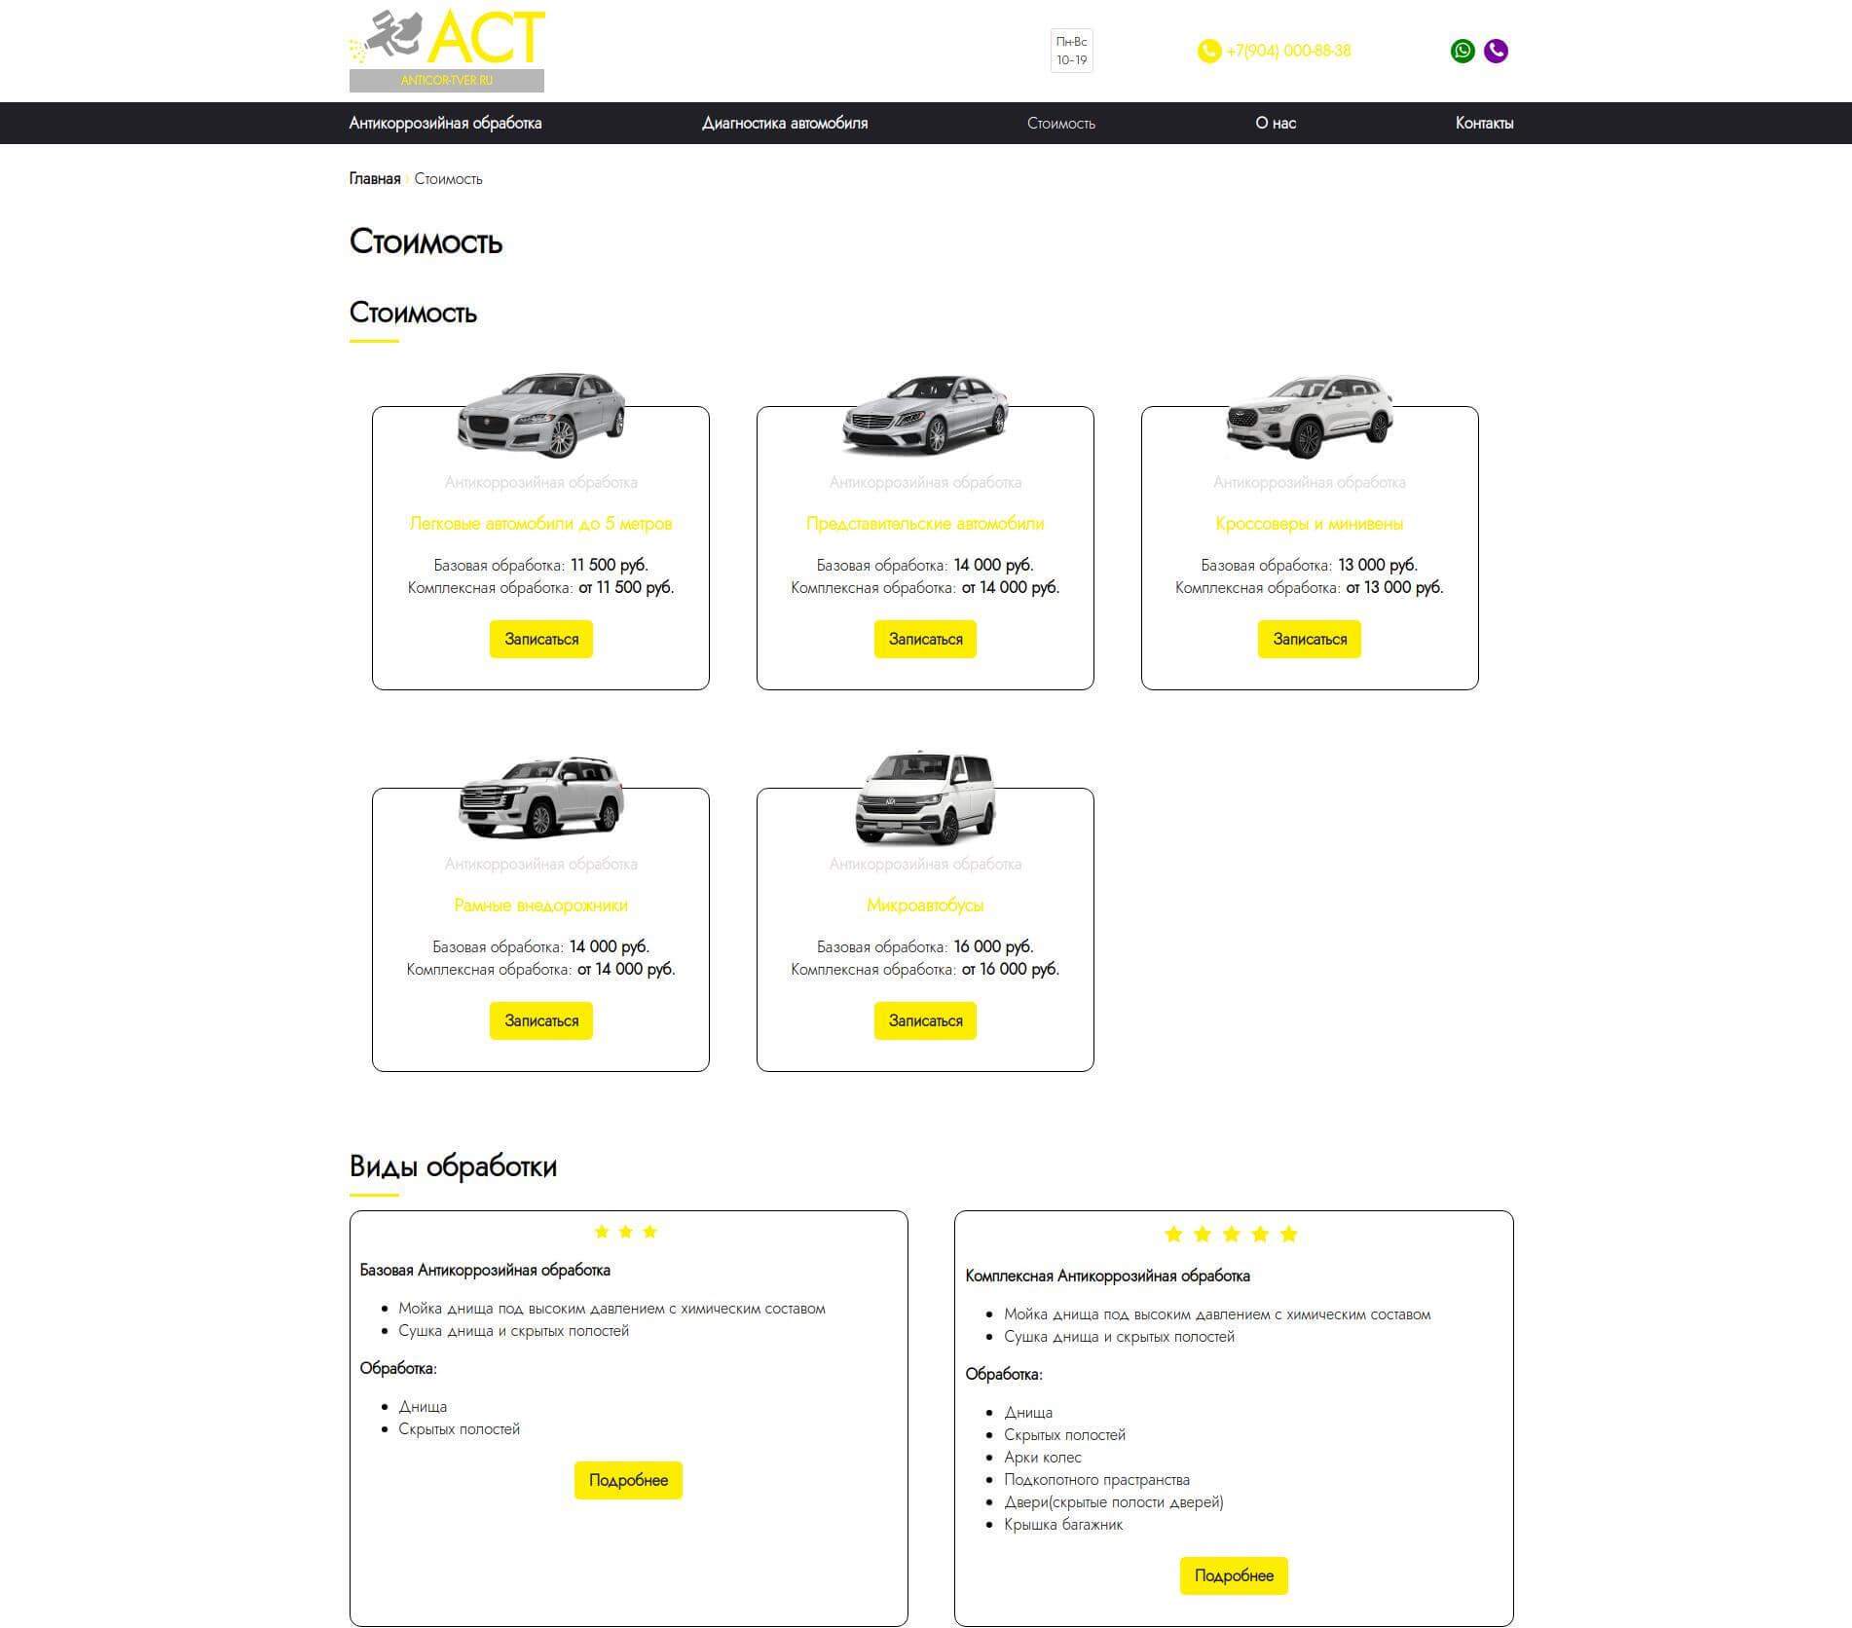Click Подробнее in Комплексная обработка card
The height and width of the screenshot is (1628, 1852).
[x=1234, y=1575]
